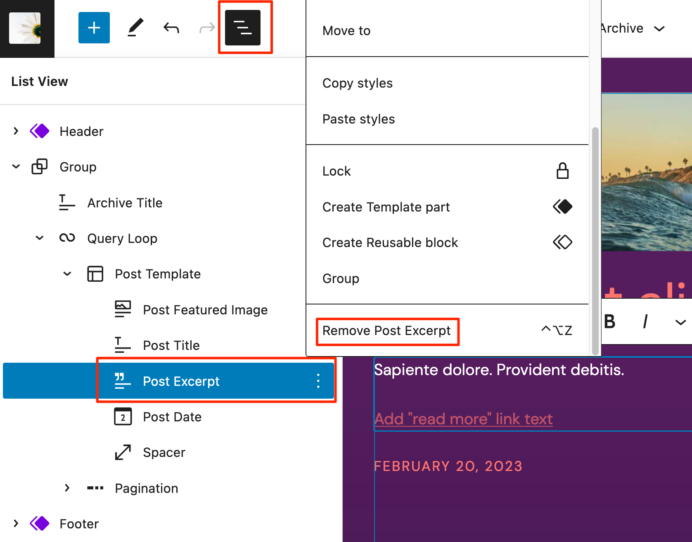Select Copy styles menu option
Image resolution: width=692 pixels, height=542 pixels.
(358, 83)
